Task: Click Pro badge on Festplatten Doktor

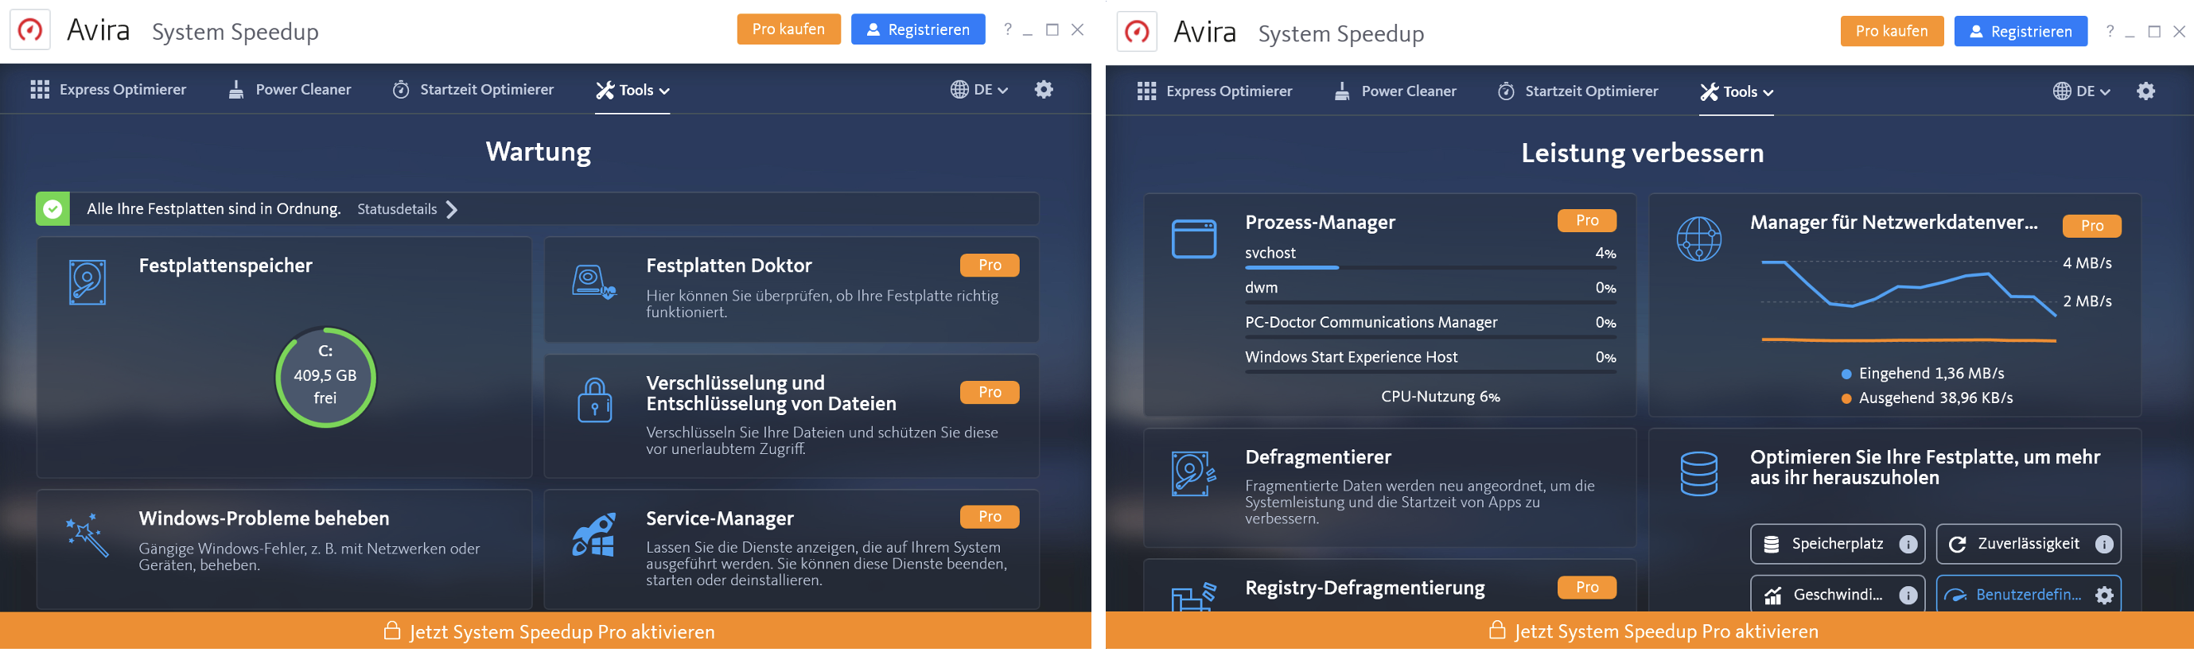Action: [990, 265]
